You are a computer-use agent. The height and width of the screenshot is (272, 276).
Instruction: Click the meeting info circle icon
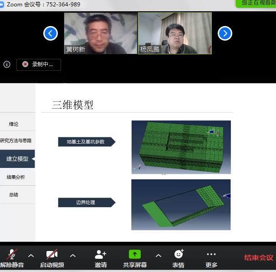(x=7, y=64)
